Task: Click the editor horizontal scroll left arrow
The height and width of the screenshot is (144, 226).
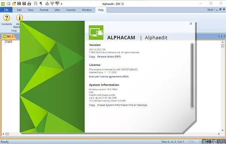Action: (x=3, y=134)
